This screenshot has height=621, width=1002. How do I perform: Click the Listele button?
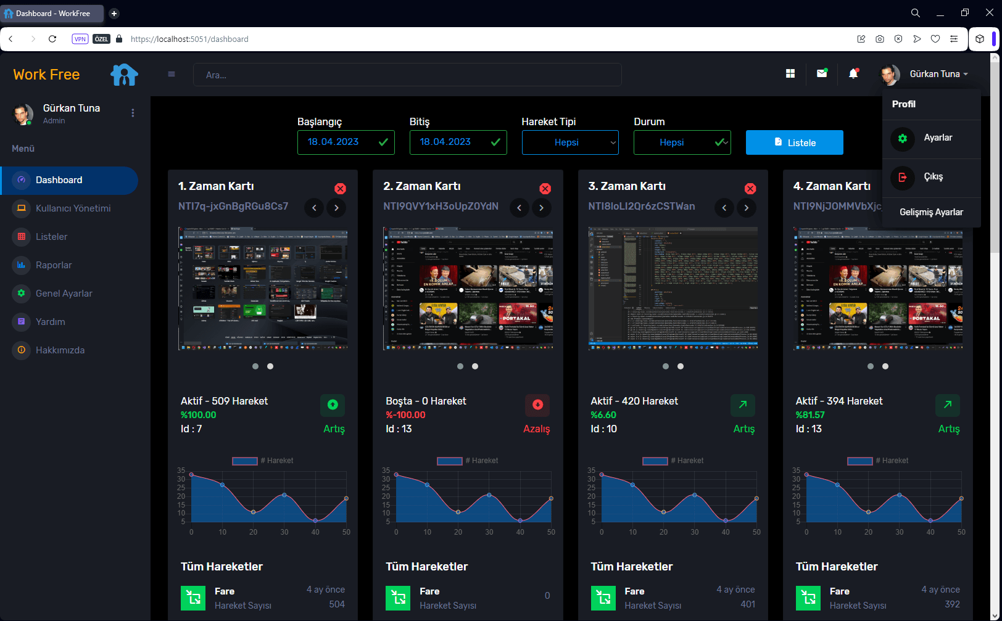point(794,142)
